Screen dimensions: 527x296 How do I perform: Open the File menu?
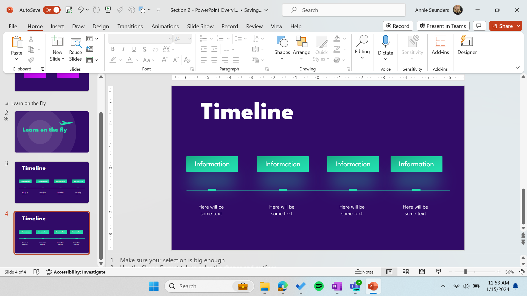tap(13, 26)
